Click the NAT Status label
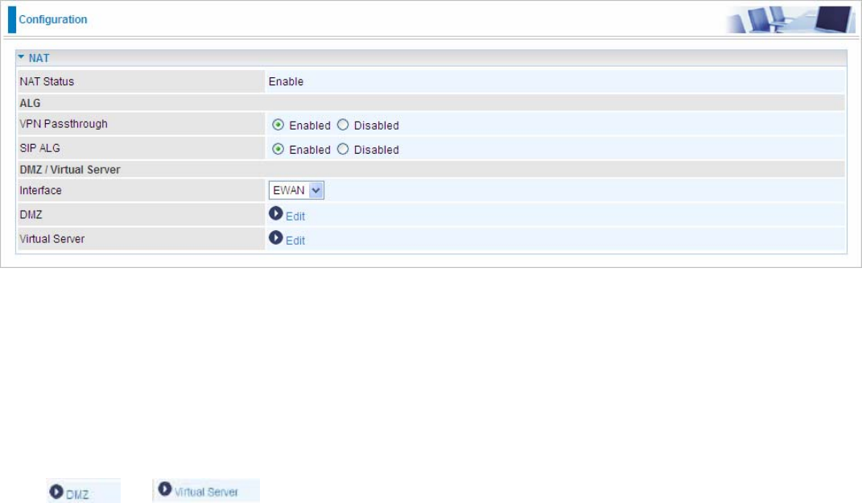 click(47, 81)
